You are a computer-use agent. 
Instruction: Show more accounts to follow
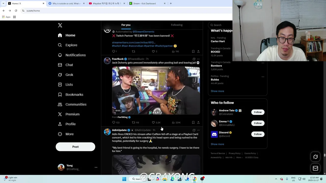pos(218,144)
